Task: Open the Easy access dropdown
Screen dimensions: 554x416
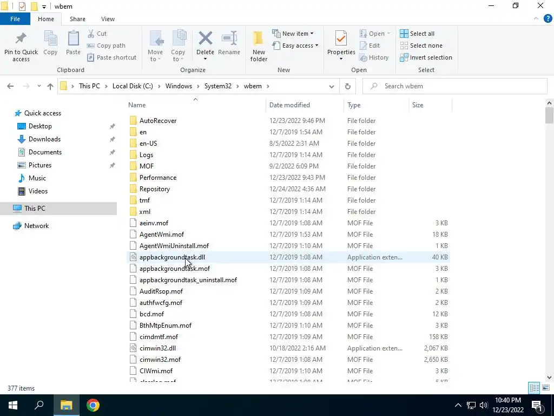Action: coord(295,45)
